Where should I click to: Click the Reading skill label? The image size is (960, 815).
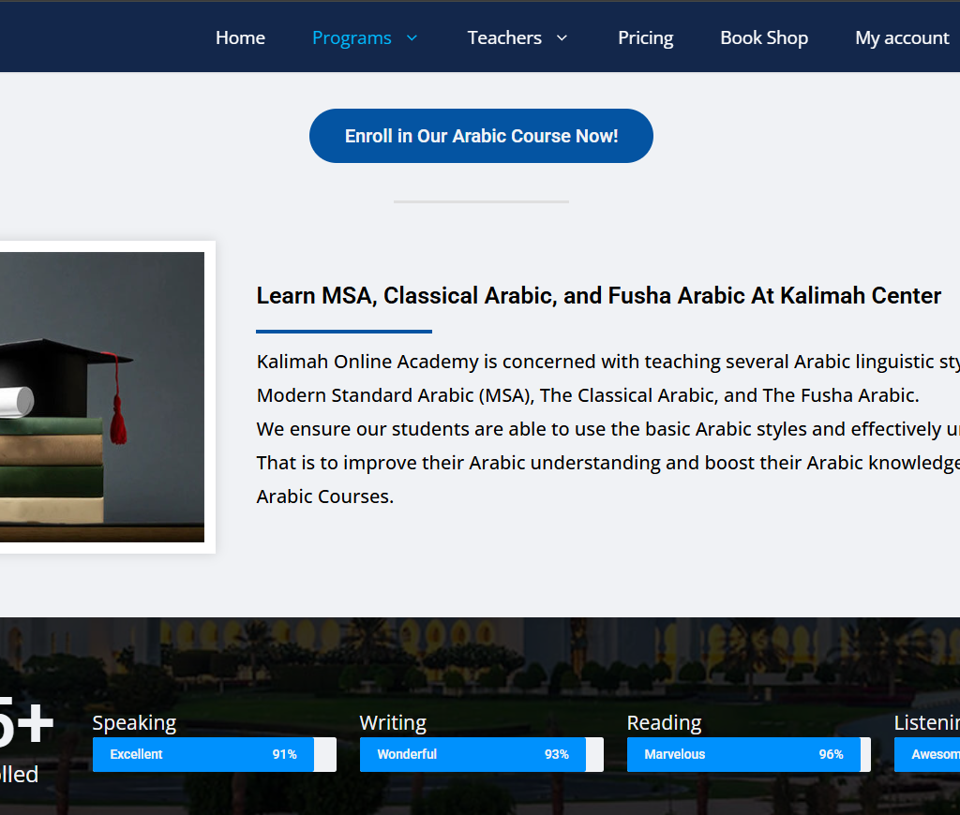665,723
